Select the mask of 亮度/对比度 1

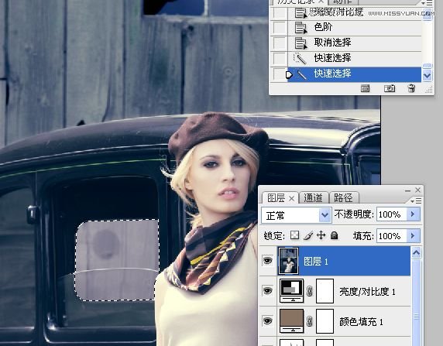(325, 291)
